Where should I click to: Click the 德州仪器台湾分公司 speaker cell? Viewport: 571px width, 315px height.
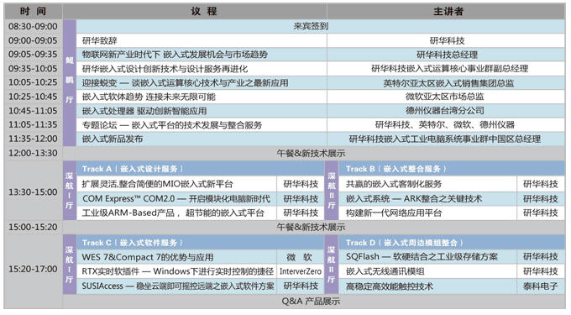[446, 111]
